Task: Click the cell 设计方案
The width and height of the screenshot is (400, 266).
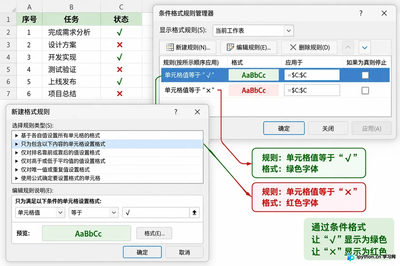Action: [71, 44]
